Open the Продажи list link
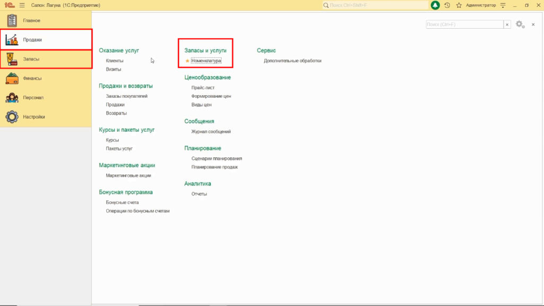Screen dimensions: 544x306 115,105
